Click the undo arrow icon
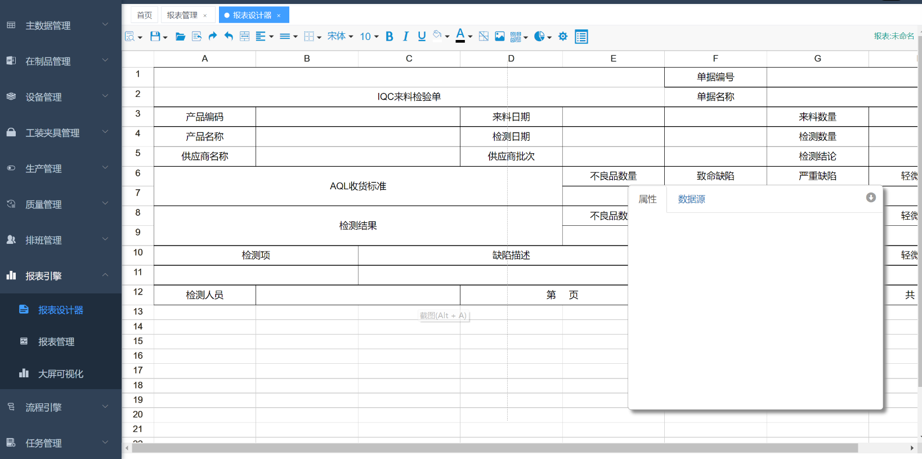Screen dimensions: 922x459 (x=229, y=37)
